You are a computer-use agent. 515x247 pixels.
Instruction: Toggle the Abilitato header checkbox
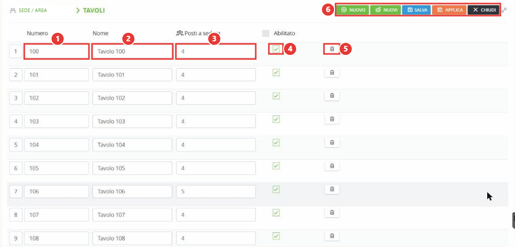pyautogui.click(x=266, y=33)
